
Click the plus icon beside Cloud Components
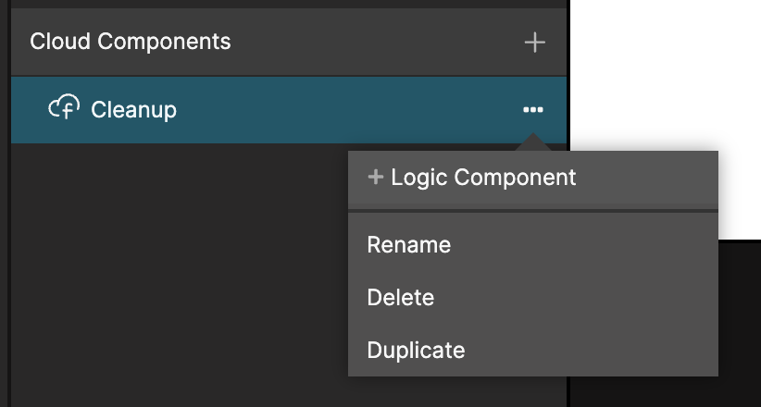tap(534, 43)
